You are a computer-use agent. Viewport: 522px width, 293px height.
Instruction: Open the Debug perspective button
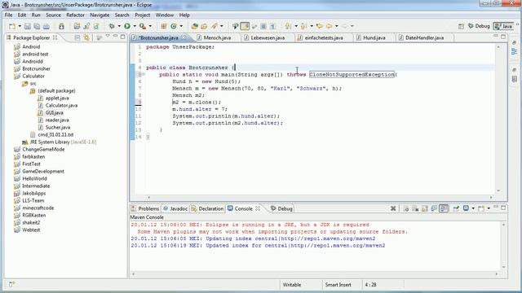(479, 26)
